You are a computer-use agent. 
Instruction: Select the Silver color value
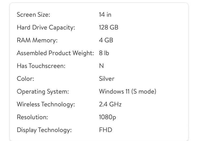pyautogui.click(x=106, y=79)
